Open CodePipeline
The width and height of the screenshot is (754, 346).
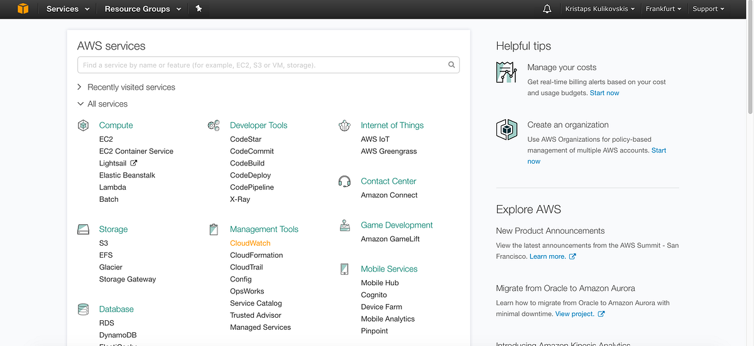[x=252, y=187]
